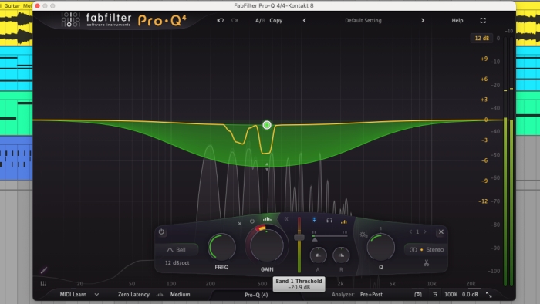The image size is (540, 304).
Task: Click MIDI Learn button
Action: tap(73, 295)
